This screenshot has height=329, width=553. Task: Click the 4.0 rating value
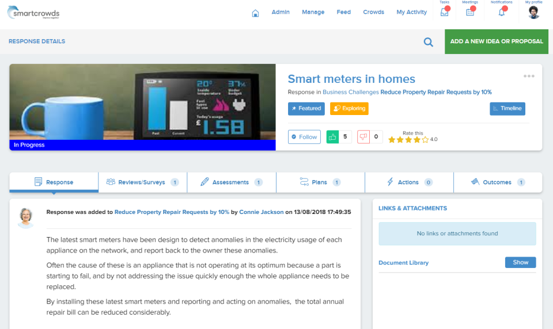pyautogui.click(x=434, y=140)
